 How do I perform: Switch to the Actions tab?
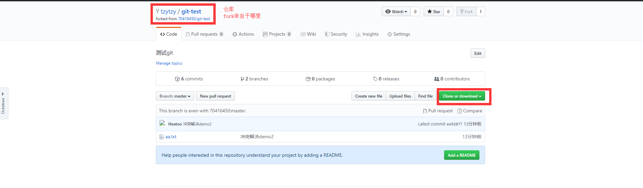pos(243,34)
